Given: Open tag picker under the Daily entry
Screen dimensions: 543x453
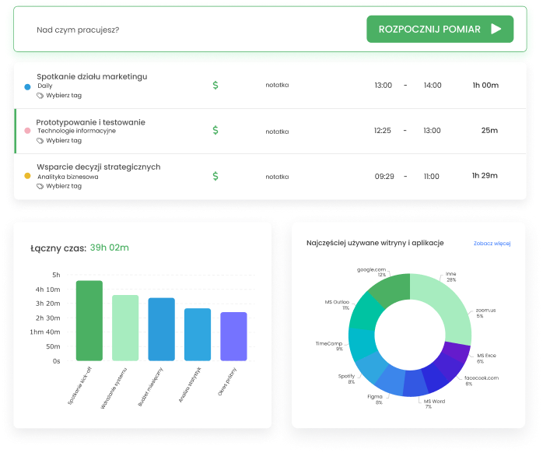Looking at the screenshot, I should [63, 96].
